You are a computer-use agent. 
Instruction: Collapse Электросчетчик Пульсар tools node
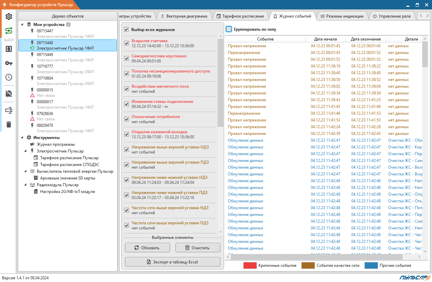click(x=26, y=151)
